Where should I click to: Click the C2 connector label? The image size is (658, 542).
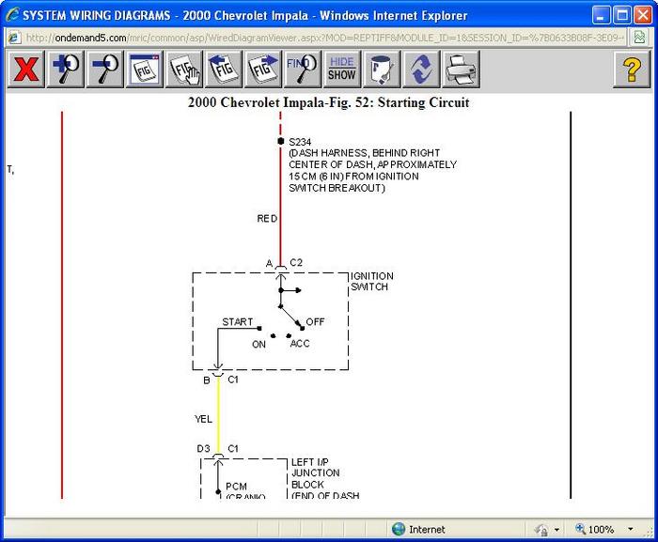click(x=296, y=263)
